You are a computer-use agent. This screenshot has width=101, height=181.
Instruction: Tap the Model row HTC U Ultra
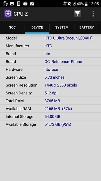50,38
